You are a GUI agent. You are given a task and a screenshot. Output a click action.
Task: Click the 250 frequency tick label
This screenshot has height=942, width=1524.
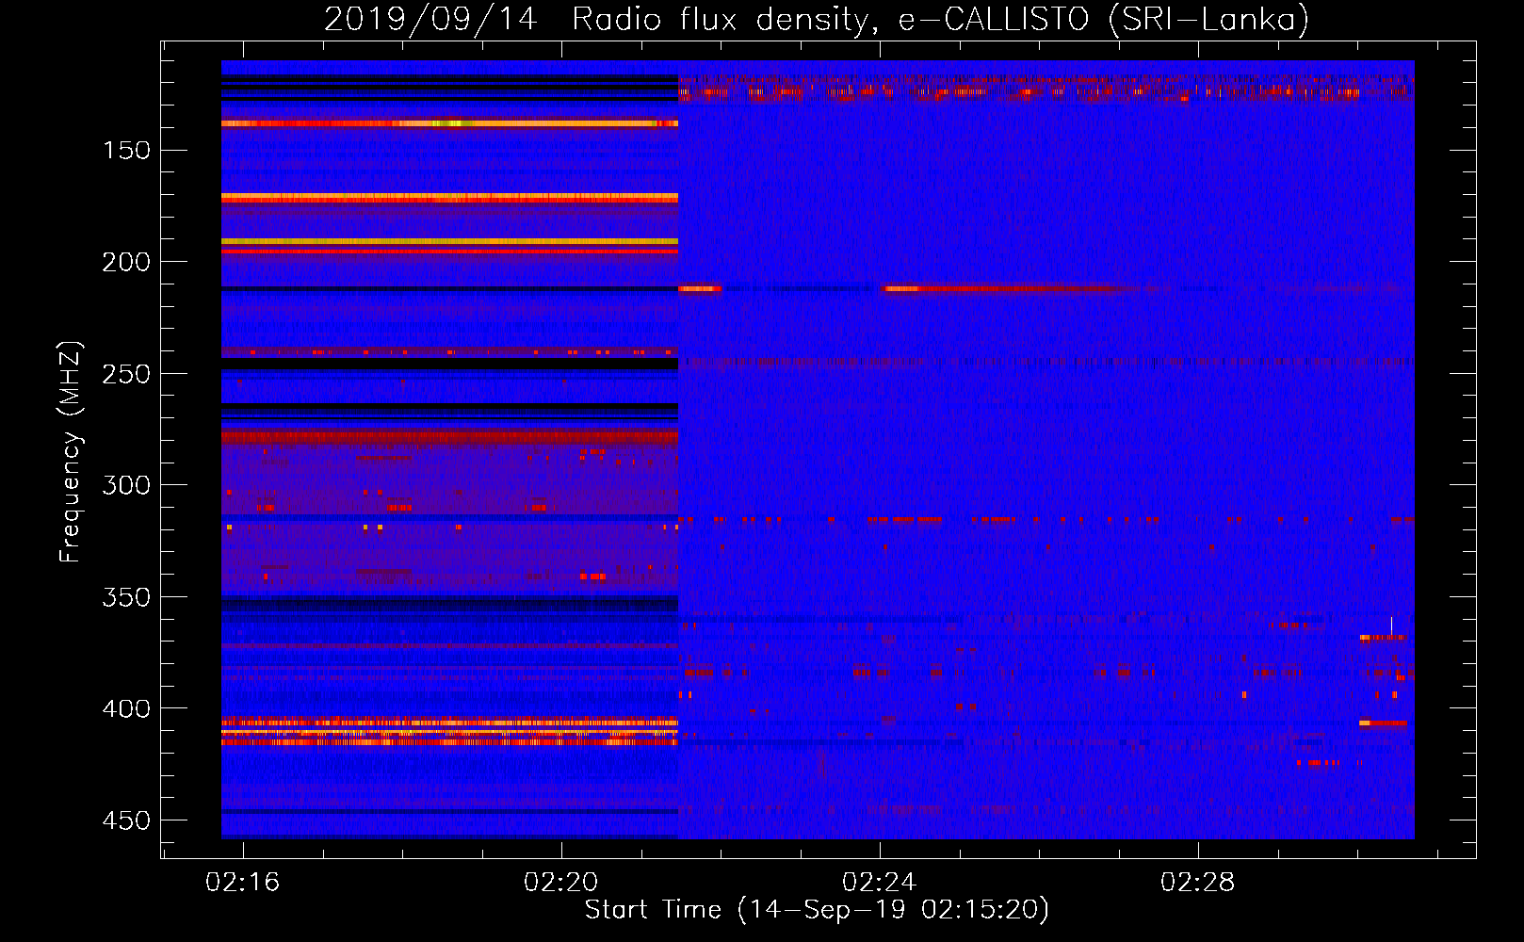(x=126, y=374)
